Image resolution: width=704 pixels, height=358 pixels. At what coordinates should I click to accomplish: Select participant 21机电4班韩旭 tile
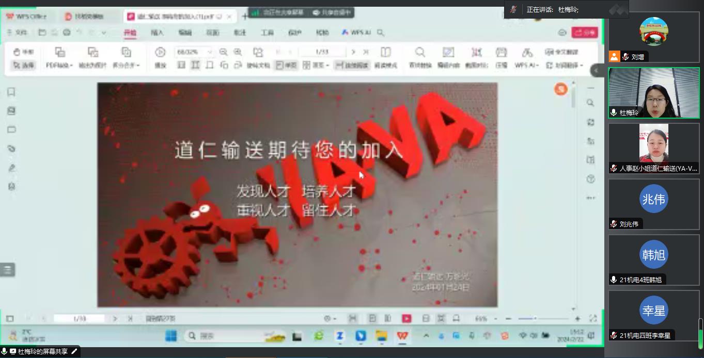[654, 259]
